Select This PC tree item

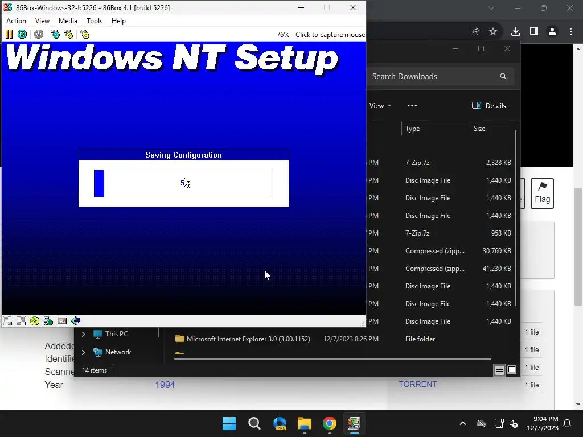[116, 334]
